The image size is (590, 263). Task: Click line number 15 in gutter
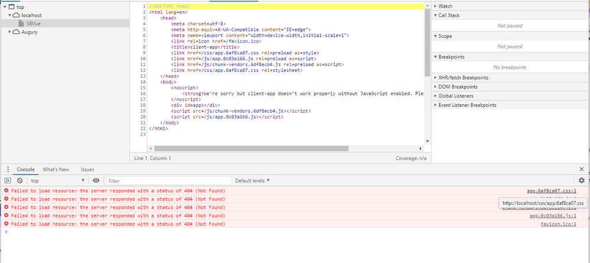144,87
